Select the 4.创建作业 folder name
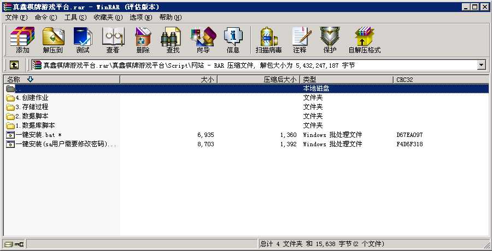Image resolution: width=492 pixels, height=251 pixels. pyautogui.click(x=32, y=98)
